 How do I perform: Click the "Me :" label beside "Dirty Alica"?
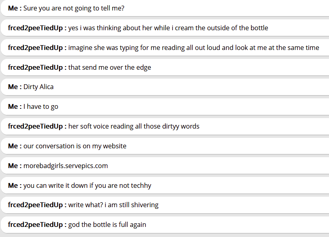(15, 87)
